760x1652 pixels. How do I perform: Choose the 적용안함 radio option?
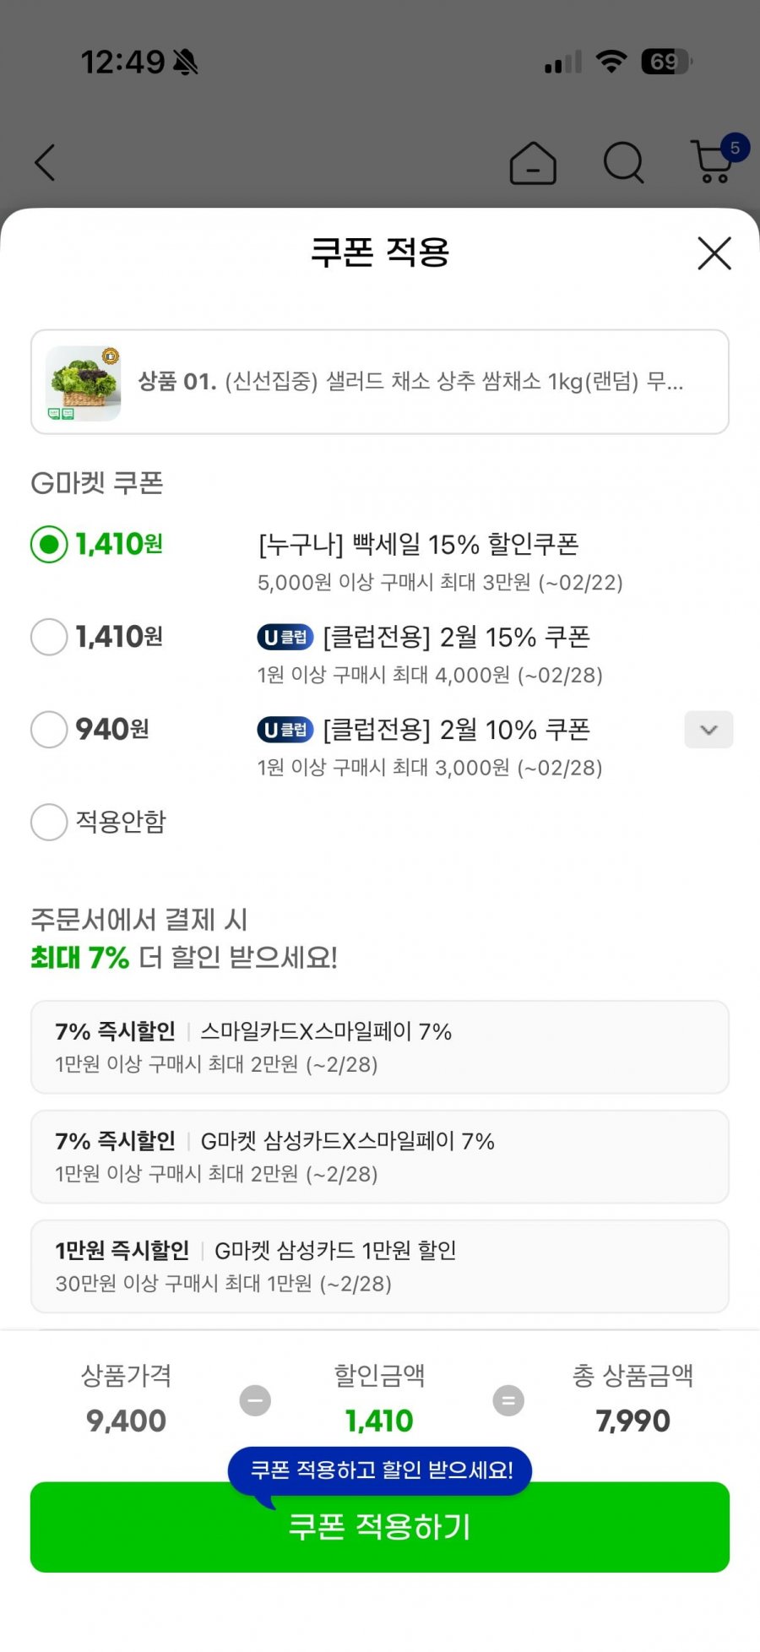point(49,822)
